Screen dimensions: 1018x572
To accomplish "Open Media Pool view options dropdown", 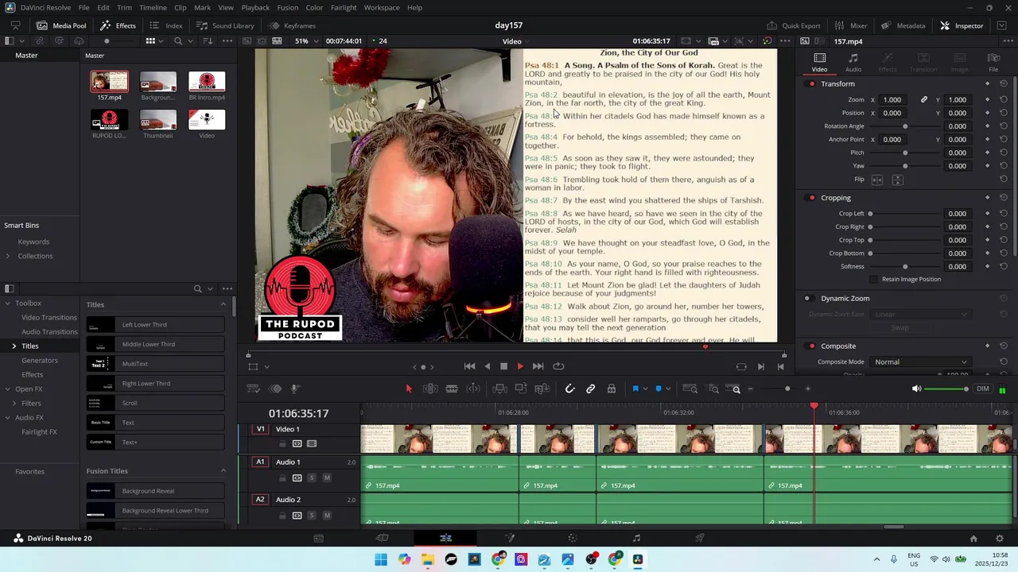I will [153, 41].
